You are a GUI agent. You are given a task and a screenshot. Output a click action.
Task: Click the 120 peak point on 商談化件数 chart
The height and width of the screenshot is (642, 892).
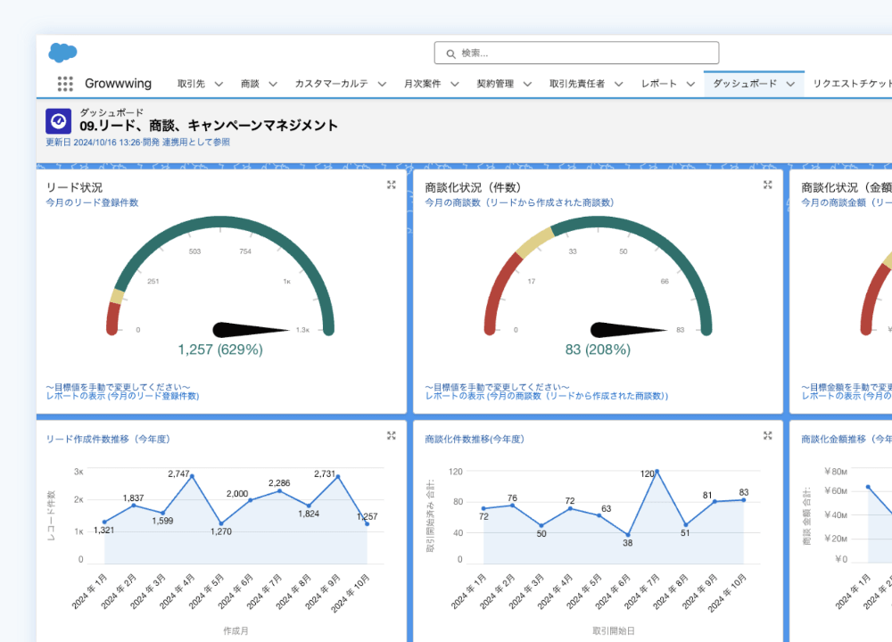point(657,472)
